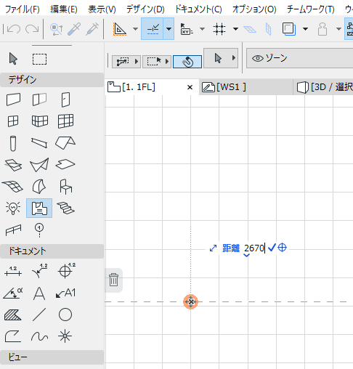This screenshot has height=369, width=353.
Task: Select the Arrow selection tool in toolbox
Action: point(13,59)
